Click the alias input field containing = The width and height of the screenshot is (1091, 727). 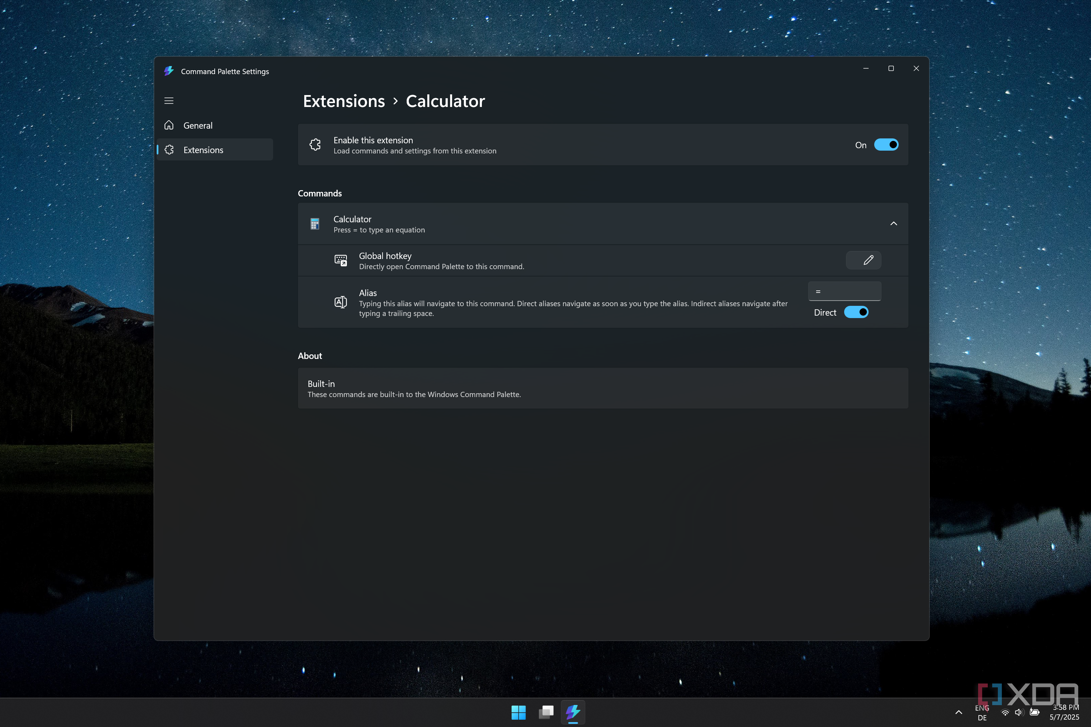(x=844, y=291)
